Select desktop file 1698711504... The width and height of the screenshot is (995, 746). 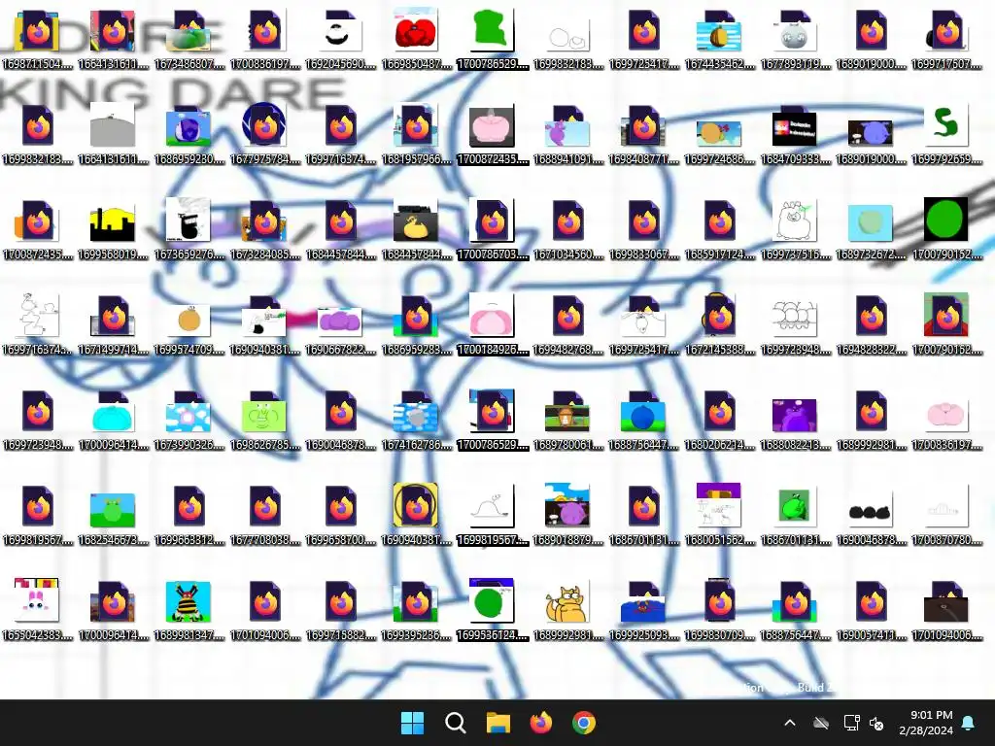37,39
